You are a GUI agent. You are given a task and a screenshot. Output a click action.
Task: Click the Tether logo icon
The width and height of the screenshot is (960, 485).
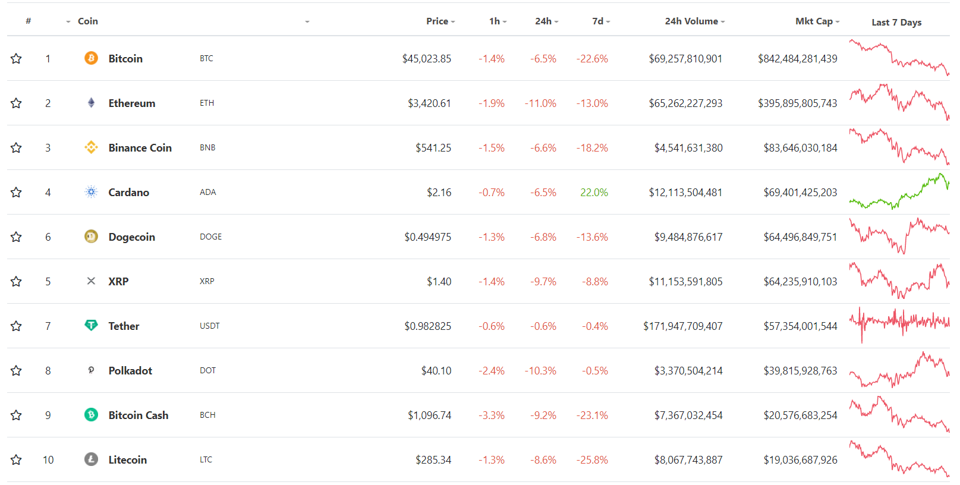pos(91,326)
